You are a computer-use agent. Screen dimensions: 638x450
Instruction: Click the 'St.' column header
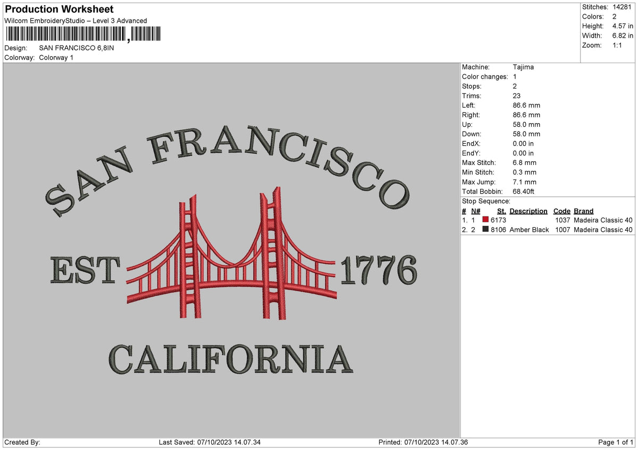coord(501,211)
